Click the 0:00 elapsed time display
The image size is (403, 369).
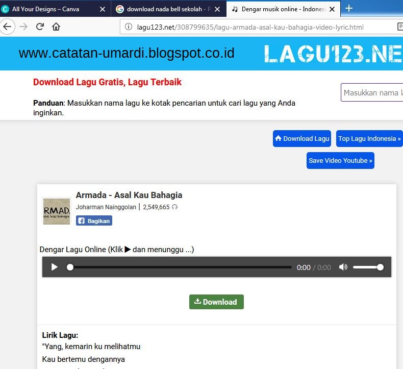click(304, 267)
